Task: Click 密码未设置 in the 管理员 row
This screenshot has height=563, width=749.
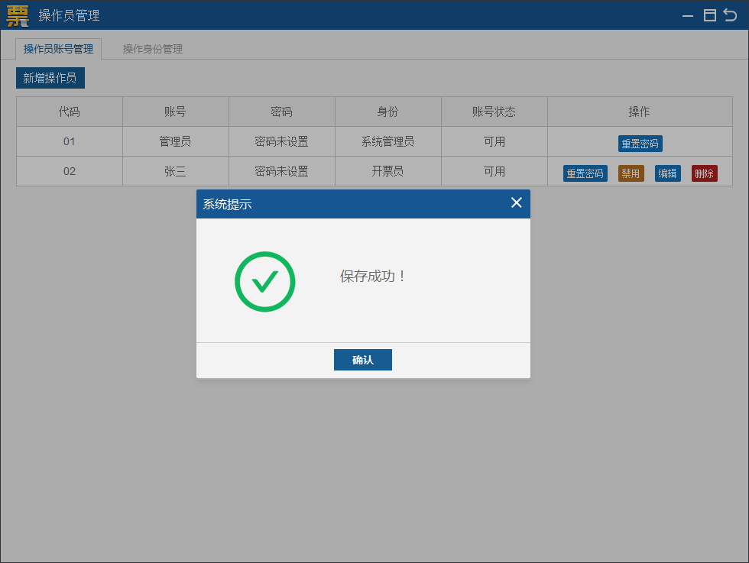Action: pos(282,141)
